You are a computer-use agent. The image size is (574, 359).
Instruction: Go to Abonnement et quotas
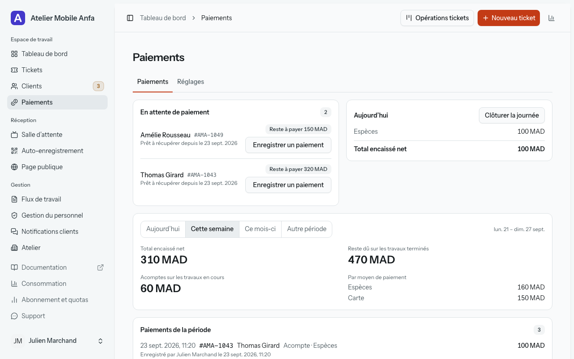pos(57,300)
